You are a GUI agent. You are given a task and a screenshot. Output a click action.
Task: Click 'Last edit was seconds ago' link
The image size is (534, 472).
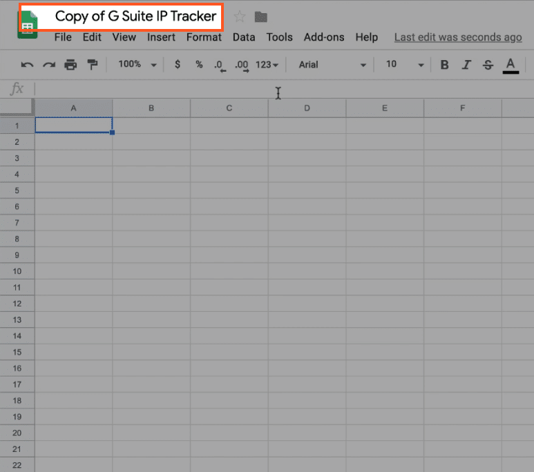(x=458, y=37)
